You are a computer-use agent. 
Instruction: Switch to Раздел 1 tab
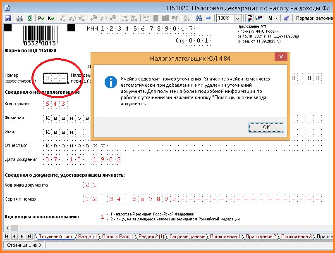(87, 236)
